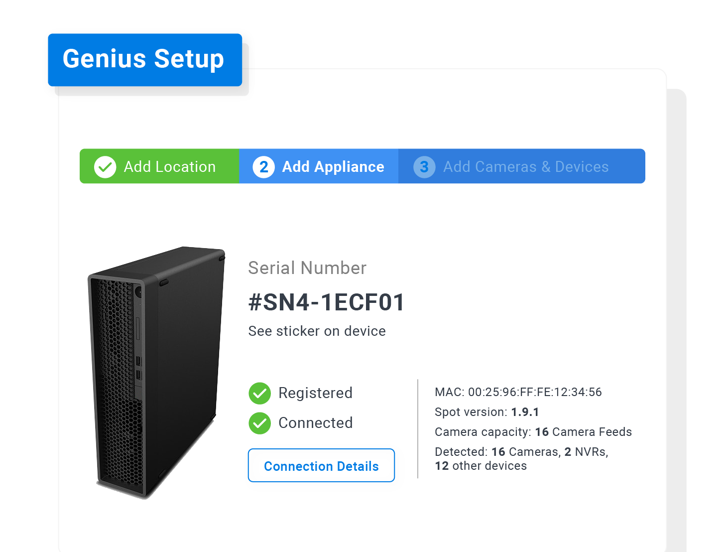Jump to Add Cameras & Devices step
The height and width of the screenshot is (552, 725).
pyautogui.click(x=526, y=167)
